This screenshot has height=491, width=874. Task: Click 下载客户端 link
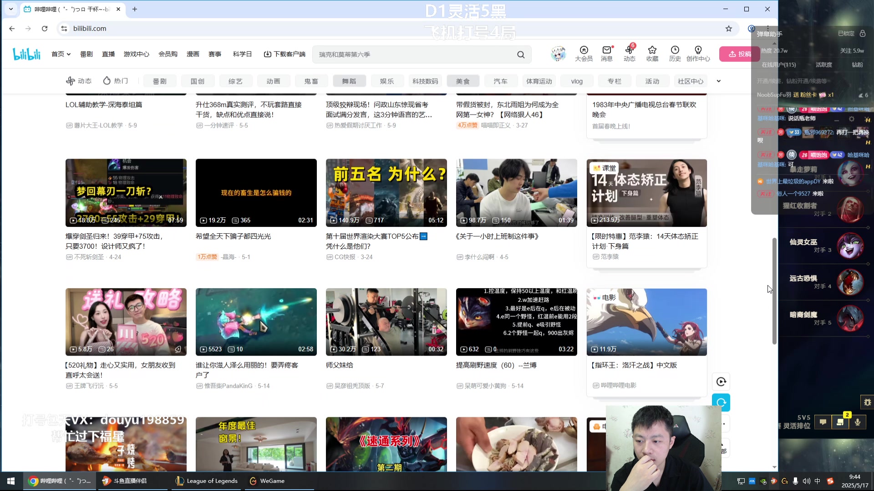coord(285,54)
